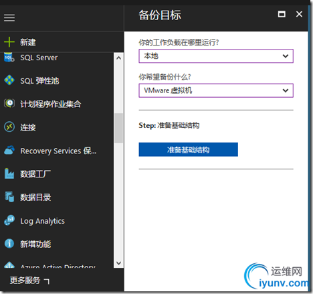Click sidebar scrollbar up arrow
Image resolution: width=313 pixels, height=294 pixels.
[x=118, y=58]
